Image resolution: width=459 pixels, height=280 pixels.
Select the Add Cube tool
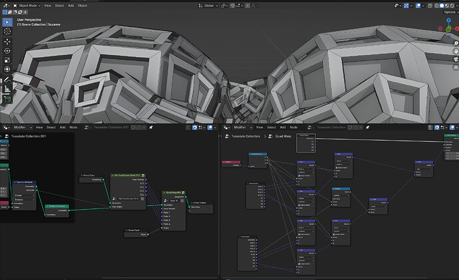(7, 100)
